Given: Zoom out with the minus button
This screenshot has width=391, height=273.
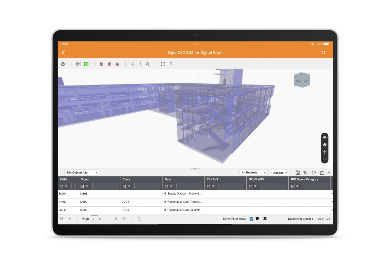Looking at the screenshot, I should point(325,159).
